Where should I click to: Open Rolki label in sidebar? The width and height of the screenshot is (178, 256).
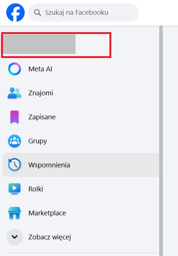click(x=36, y=189)
